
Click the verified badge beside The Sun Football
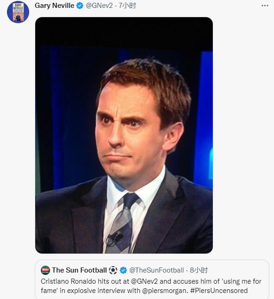(123, 270)
